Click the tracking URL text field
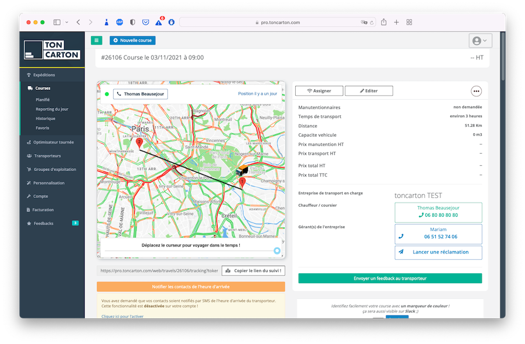The height and width of the screenshot is (344, 525). (x=158, y=270)
